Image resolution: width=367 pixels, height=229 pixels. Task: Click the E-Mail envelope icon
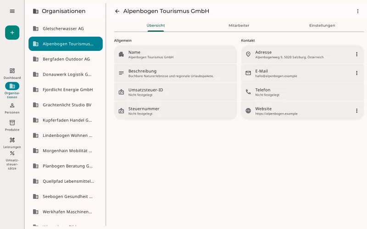248,73
